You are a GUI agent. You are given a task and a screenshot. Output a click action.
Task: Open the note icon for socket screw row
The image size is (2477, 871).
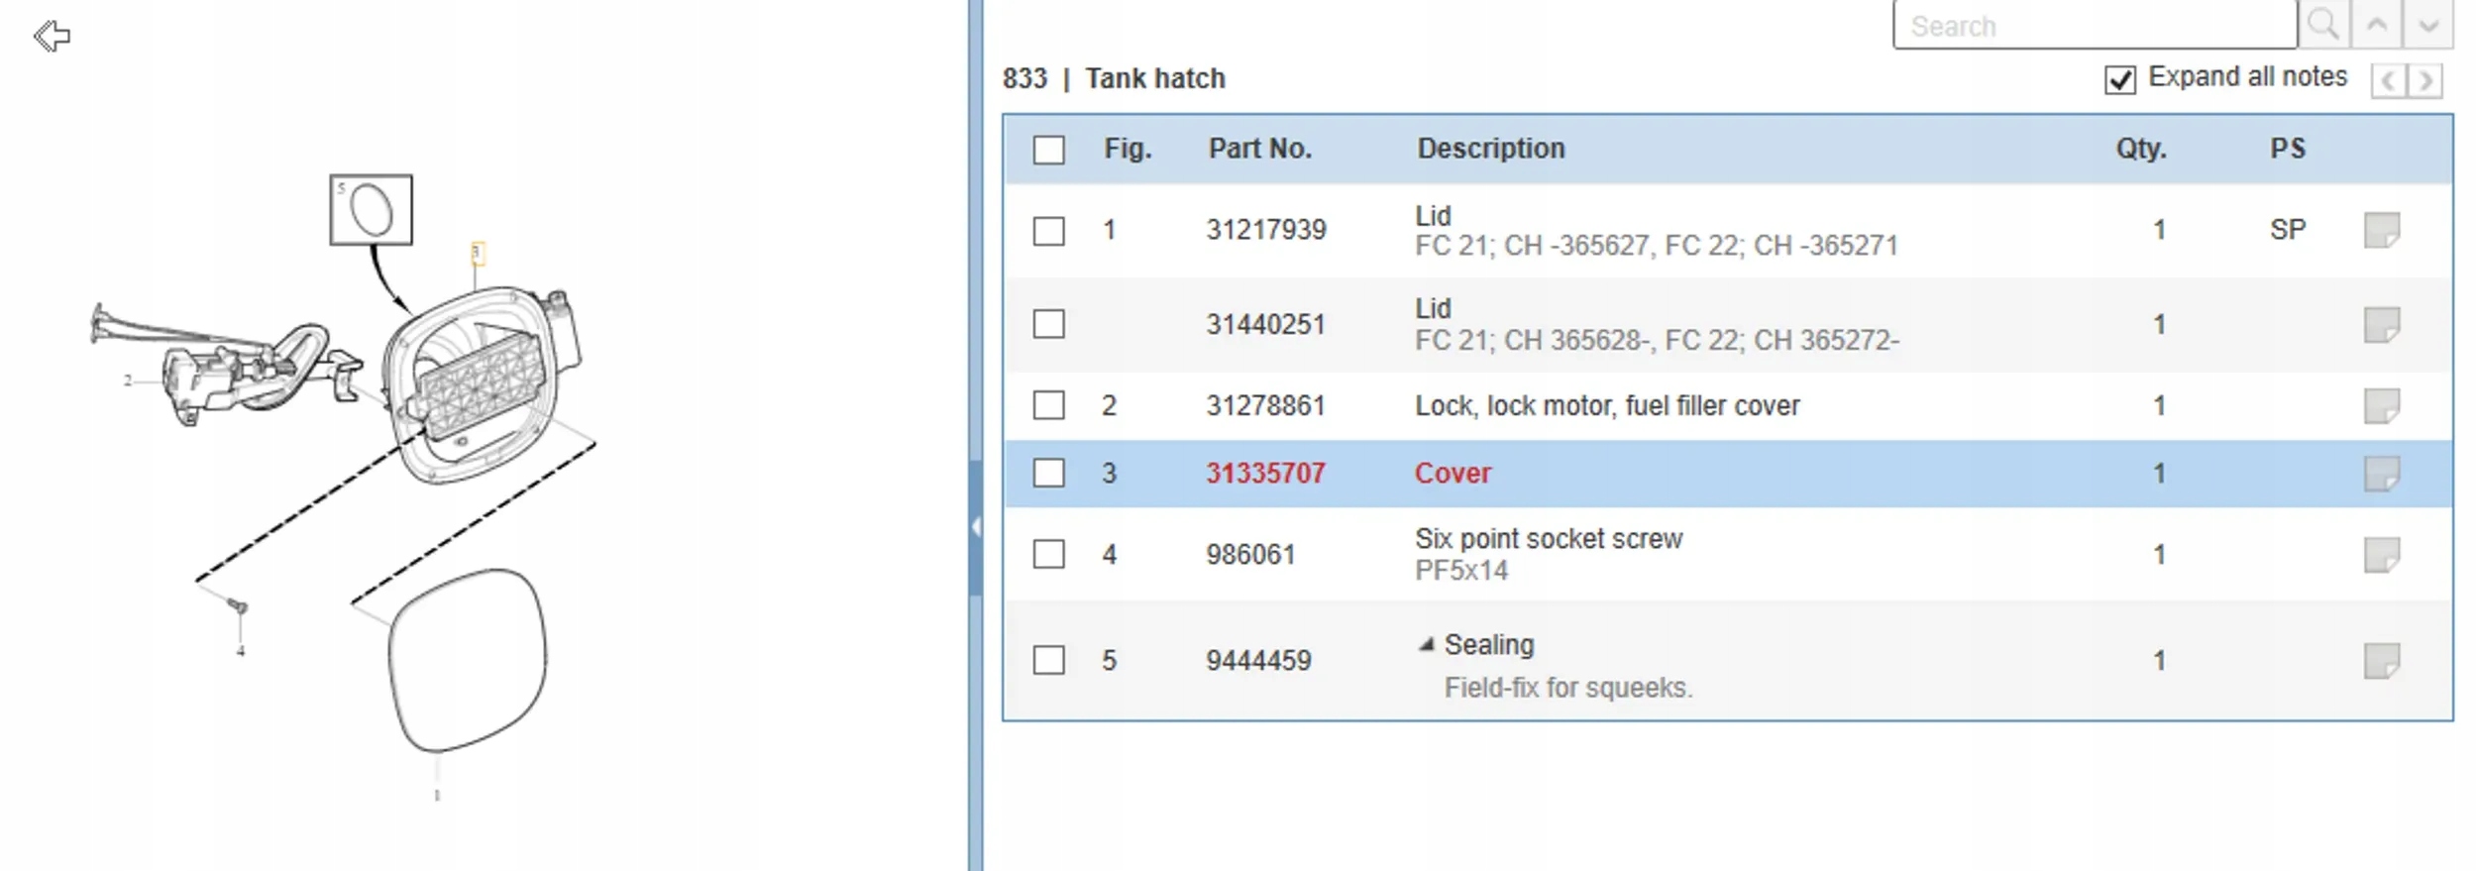(2381, 555)
